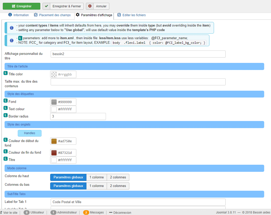The width and height of the screenshot is (271, 215).
Task: Click the green Enregistrer save button
Action: 21,6
